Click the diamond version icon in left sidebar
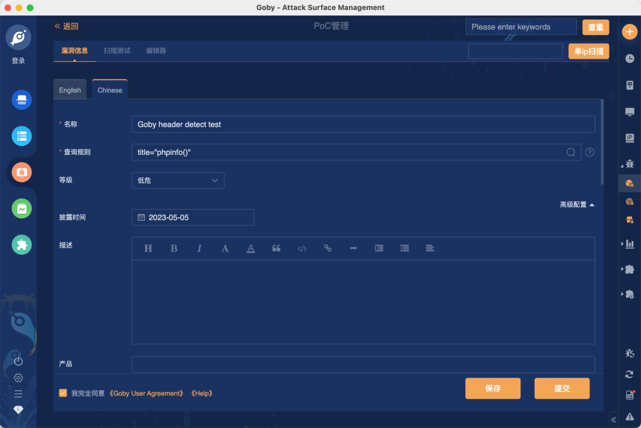The width and height of the screenshot is (641, 428). point(18,409)
